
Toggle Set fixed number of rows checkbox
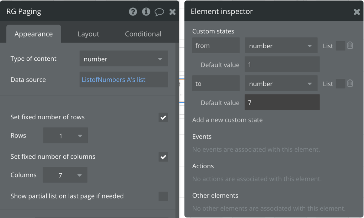tap(163, 118)
